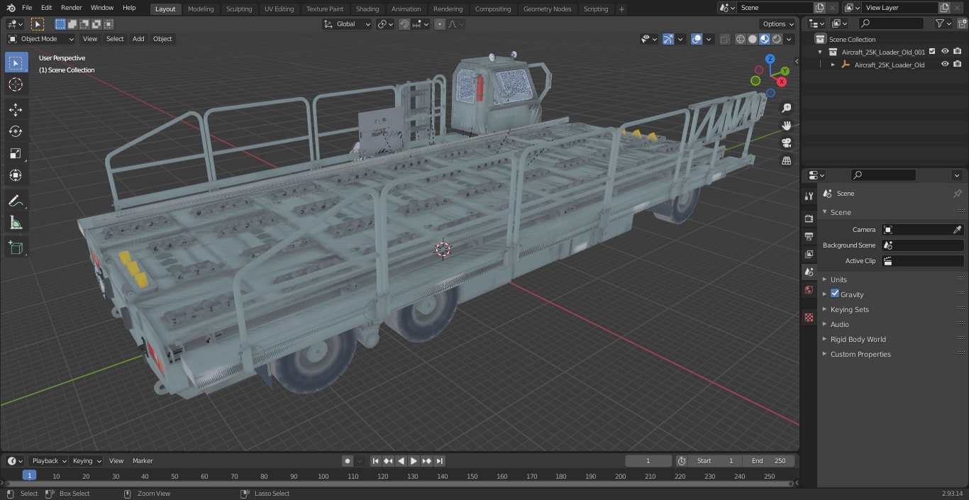Screen dimensions: 969x500
Task: Activate the Select Box tool
Action: (x=16, y=63)
